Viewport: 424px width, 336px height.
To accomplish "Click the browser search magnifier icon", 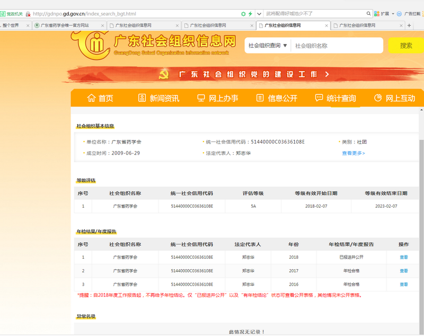I will (x=368, y=13).
